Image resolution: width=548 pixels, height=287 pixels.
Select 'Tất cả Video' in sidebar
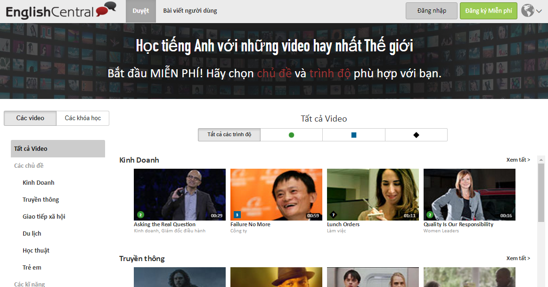pos(58,148)
